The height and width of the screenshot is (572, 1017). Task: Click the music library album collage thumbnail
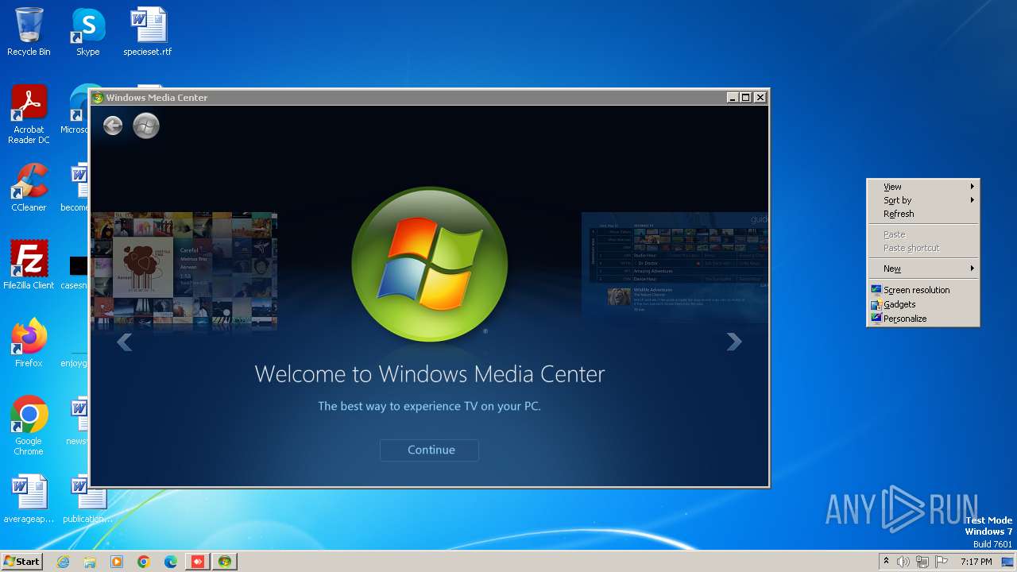(x=184, y=271)
